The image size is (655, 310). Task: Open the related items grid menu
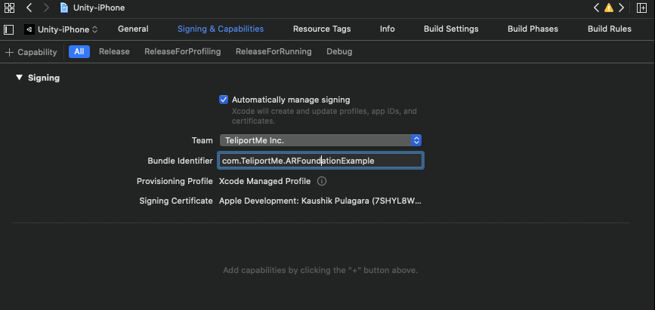[9, 8]
